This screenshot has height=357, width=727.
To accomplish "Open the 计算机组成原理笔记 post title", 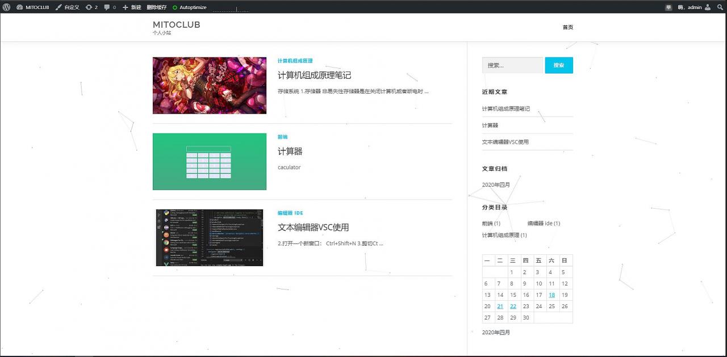I will (314, 75).
